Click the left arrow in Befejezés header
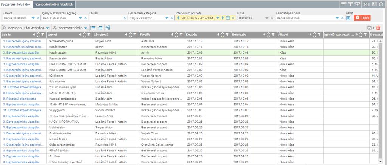Image resolution: width=387 pixels, height=165 pixels. click(x=264, y=35)
